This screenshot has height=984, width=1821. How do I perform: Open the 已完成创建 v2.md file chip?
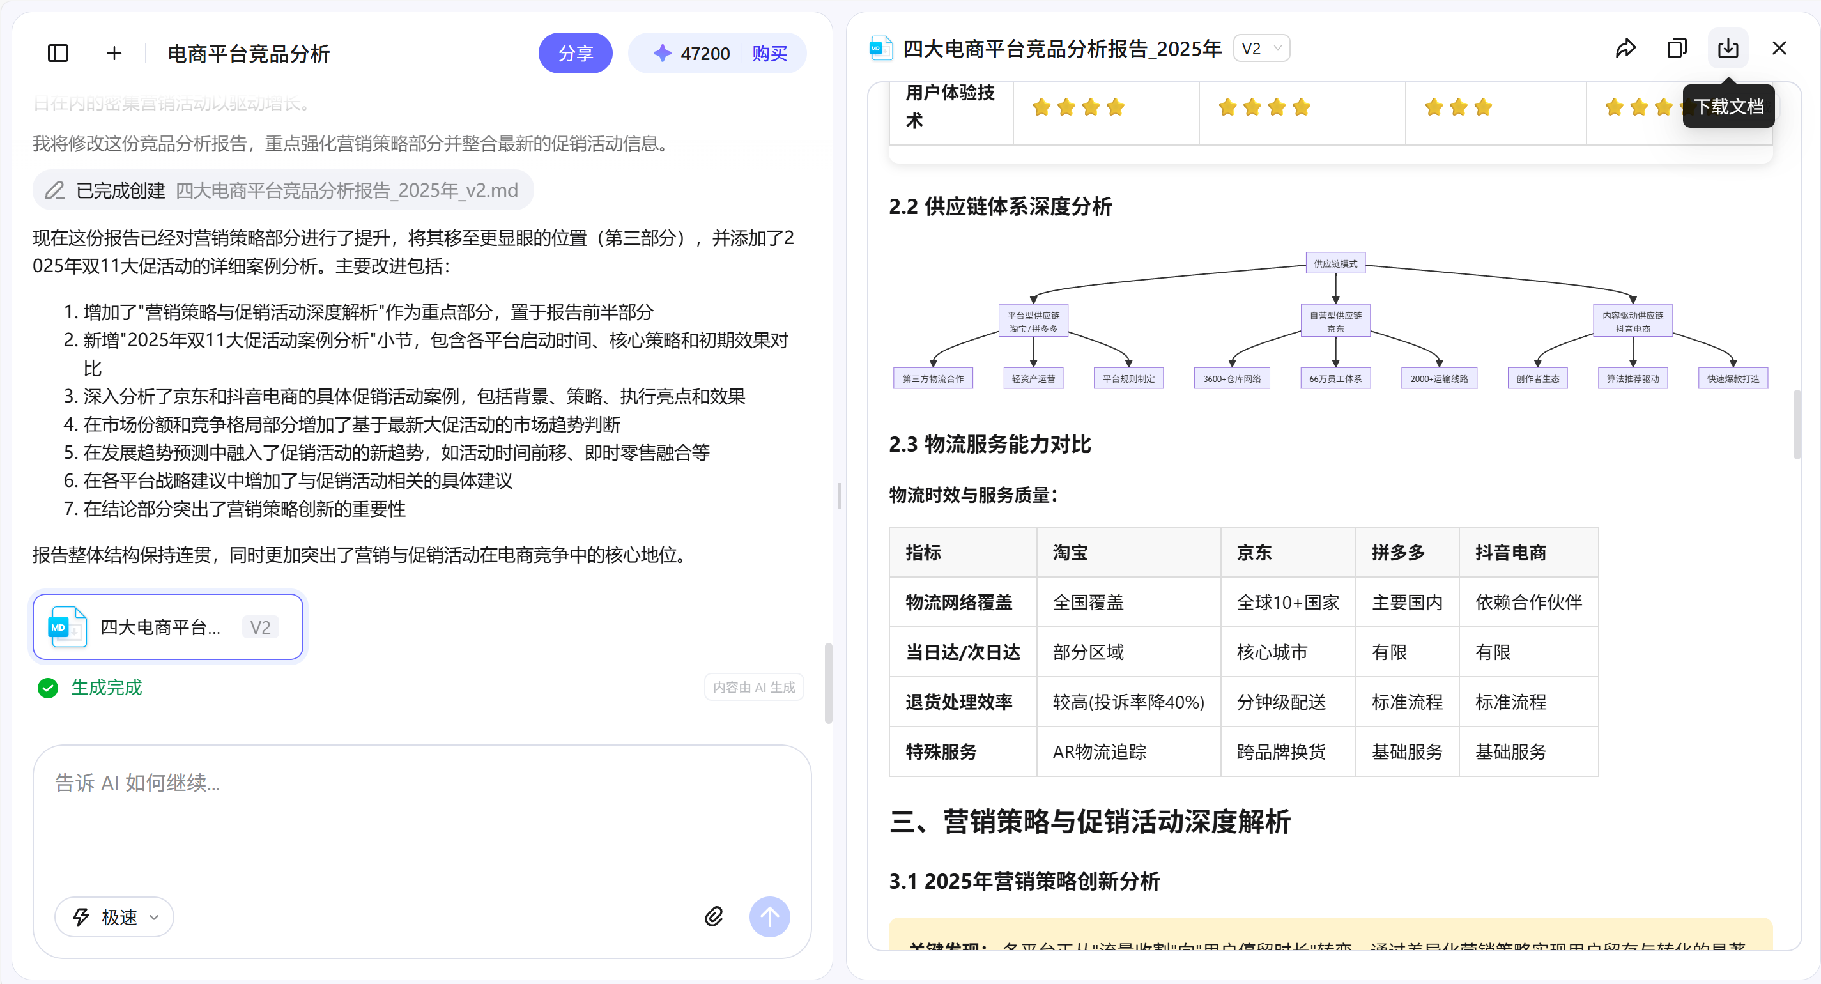[x=283, y=190]
